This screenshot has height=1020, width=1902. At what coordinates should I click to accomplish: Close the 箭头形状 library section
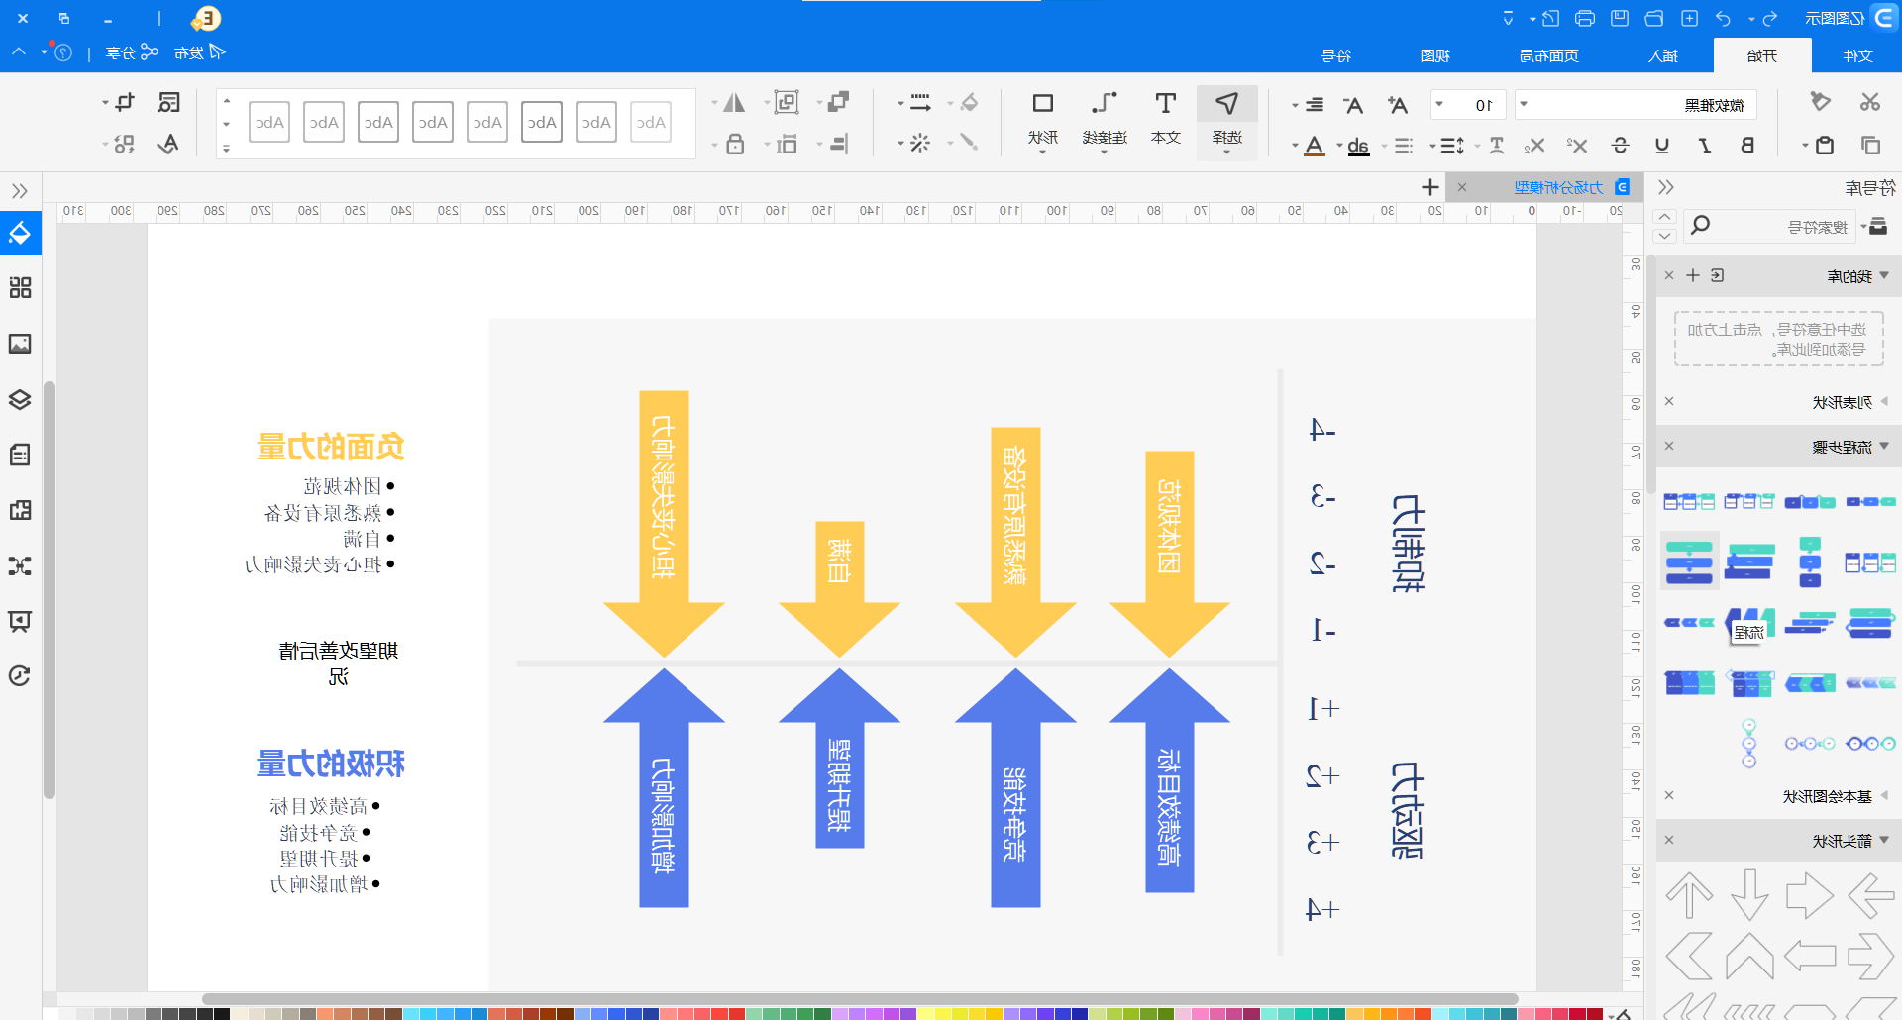click(x=1669, y=841)
